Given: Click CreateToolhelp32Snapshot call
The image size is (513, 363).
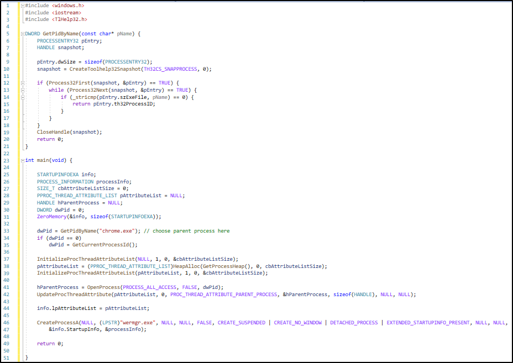Looking at the screenshot, I should (x=105, y=69).
